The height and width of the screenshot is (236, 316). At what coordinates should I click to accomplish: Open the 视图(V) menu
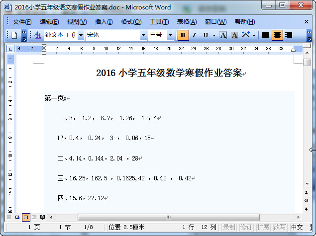(x=77, y=22)
